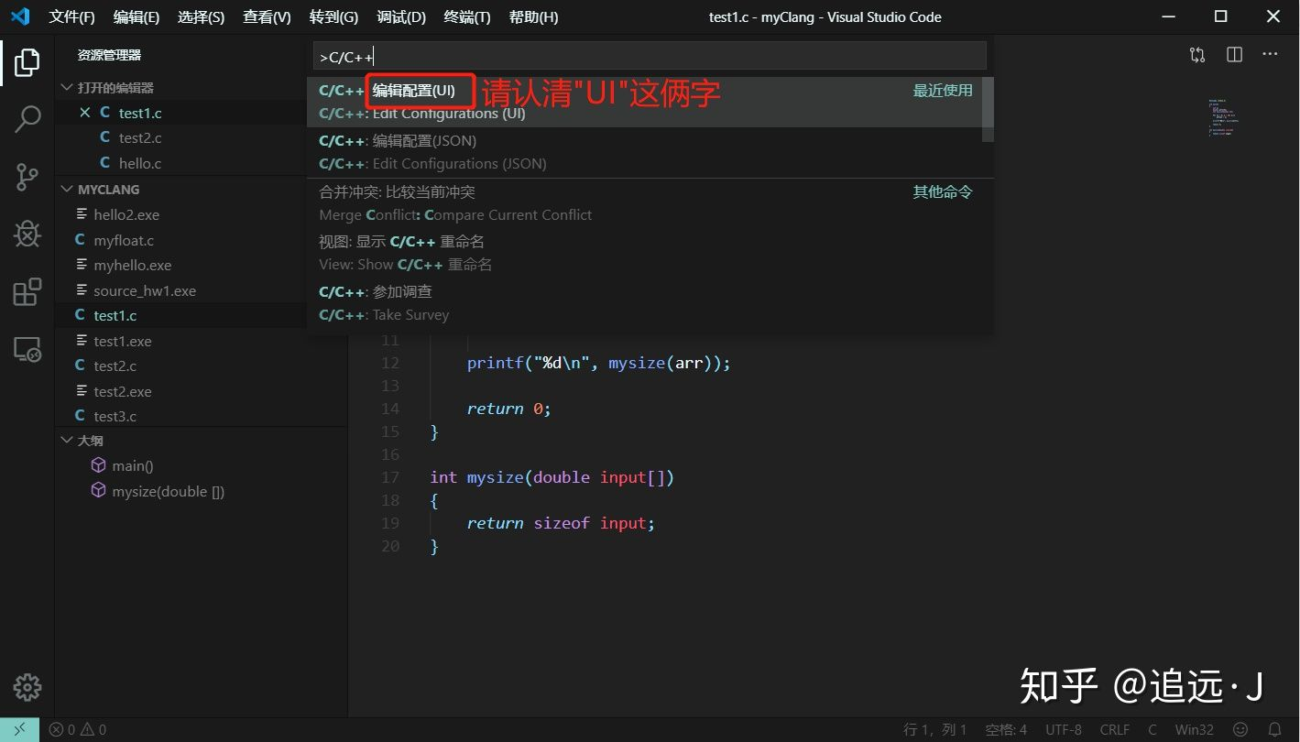Image resolution: width=1300 pixels, height=742 pixels.
Task: Open the 帮助(H) menu
Action: tap(533, 17)
